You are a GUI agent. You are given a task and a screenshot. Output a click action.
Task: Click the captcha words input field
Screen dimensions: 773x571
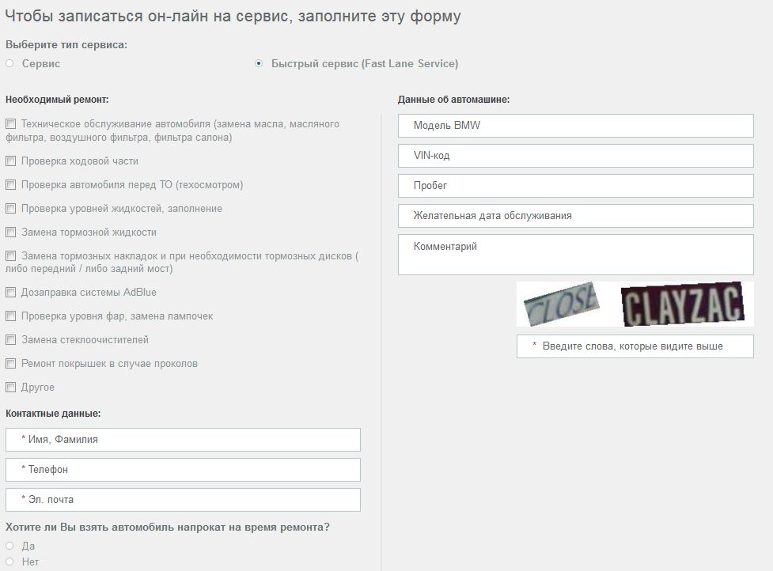(x=635, y=346)
